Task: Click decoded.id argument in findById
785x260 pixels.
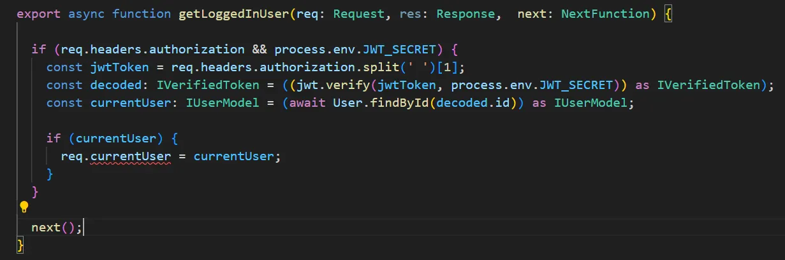Action: point(473,102)
